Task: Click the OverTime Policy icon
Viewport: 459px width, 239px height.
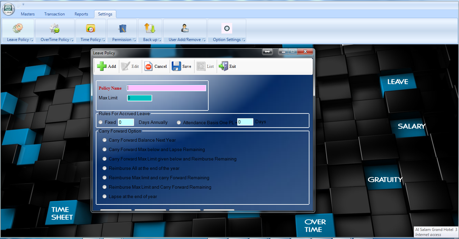Action: [x=55, y=29]
